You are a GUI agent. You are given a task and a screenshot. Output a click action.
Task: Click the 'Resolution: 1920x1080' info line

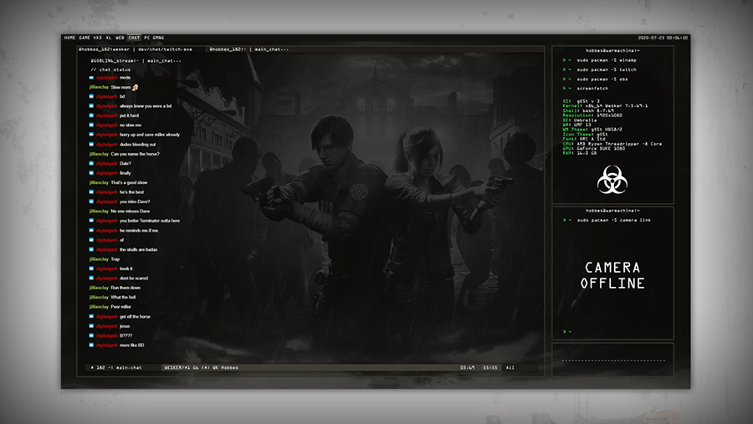coord(592,115)
